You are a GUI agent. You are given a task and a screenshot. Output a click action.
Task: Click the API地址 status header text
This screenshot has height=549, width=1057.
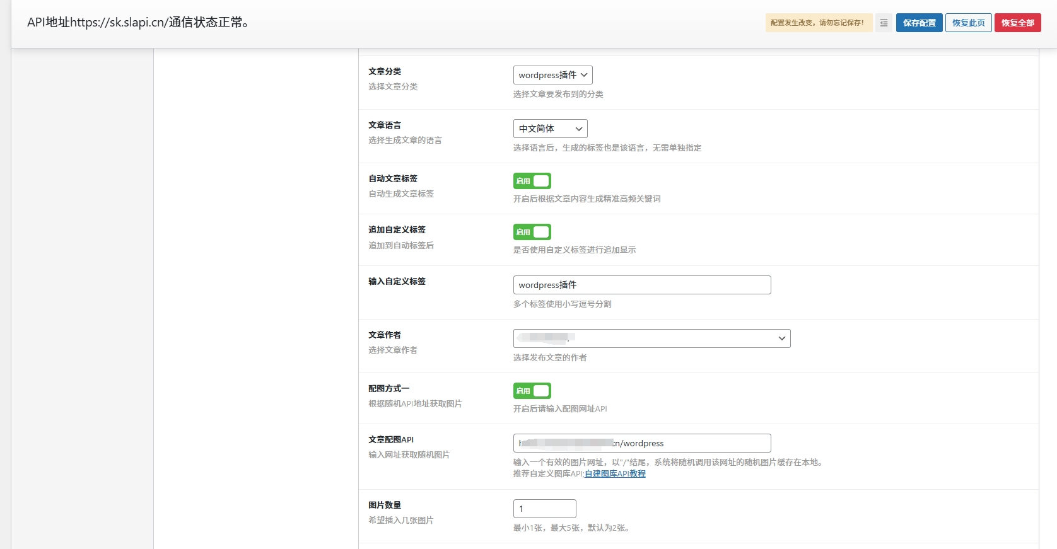point(139,23)
